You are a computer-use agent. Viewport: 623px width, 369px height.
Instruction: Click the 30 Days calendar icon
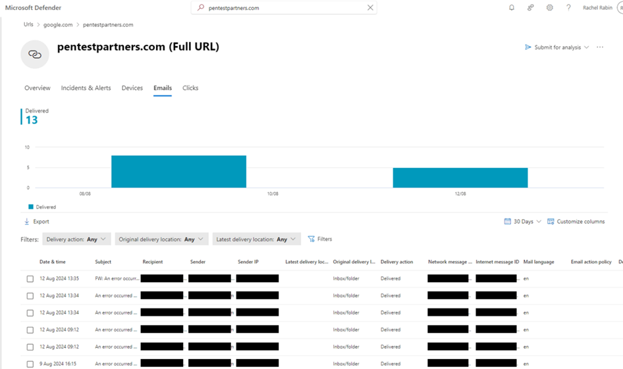pyautogui.click(x=507, y=222)
